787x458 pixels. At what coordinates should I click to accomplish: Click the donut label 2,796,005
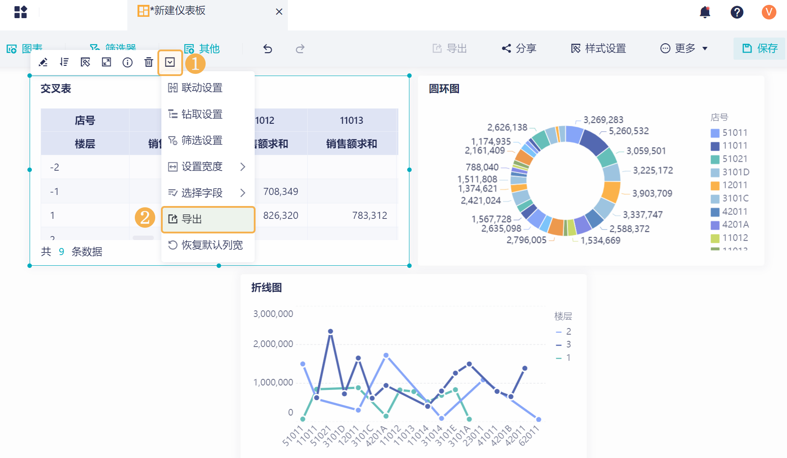tap(527, 240)
